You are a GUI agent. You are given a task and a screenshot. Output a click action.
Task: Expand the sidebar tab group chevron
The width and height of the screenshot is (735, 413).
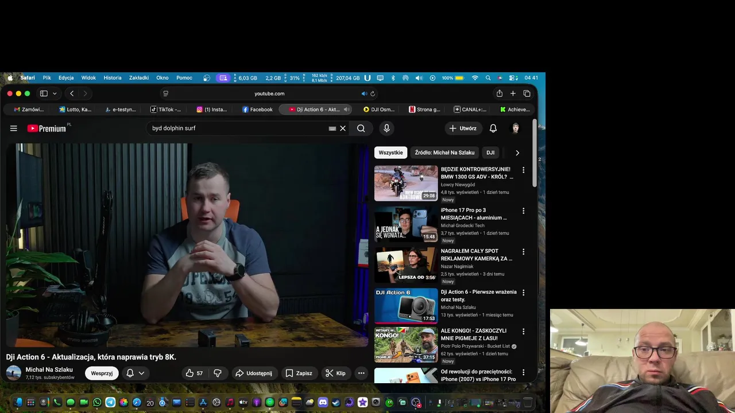click(55, 93)
